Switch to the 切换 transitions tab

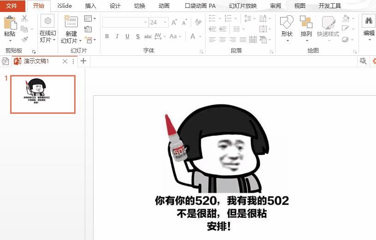(140, 6)
